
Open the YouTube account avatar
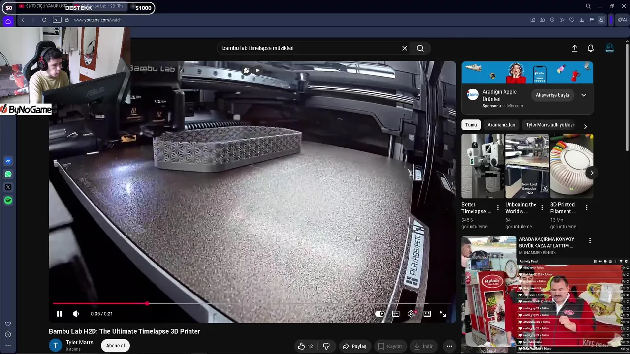(x=610, y=48)
